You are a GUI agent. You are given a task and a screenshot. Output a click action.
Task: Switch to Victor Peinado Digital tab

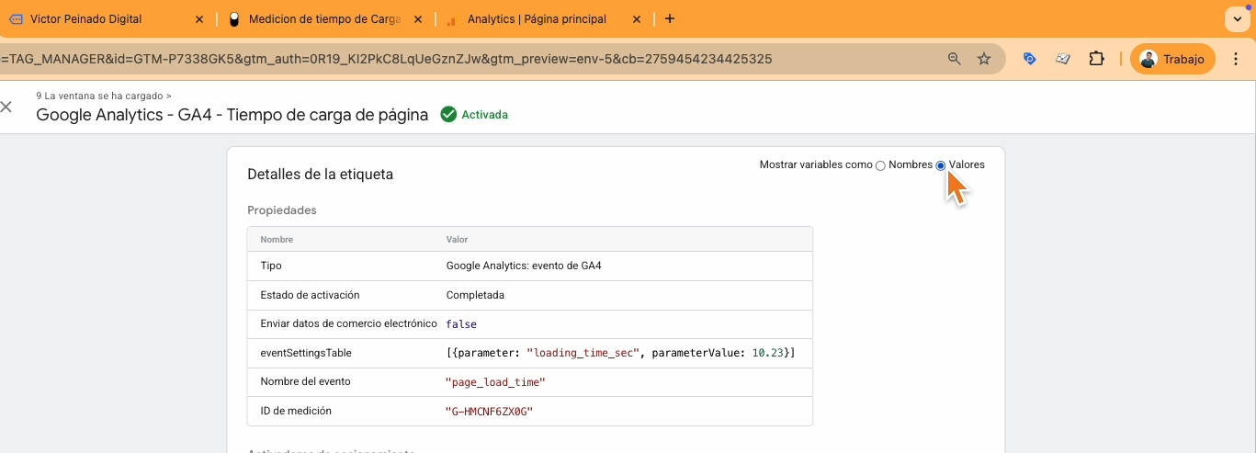pos(101,18)
